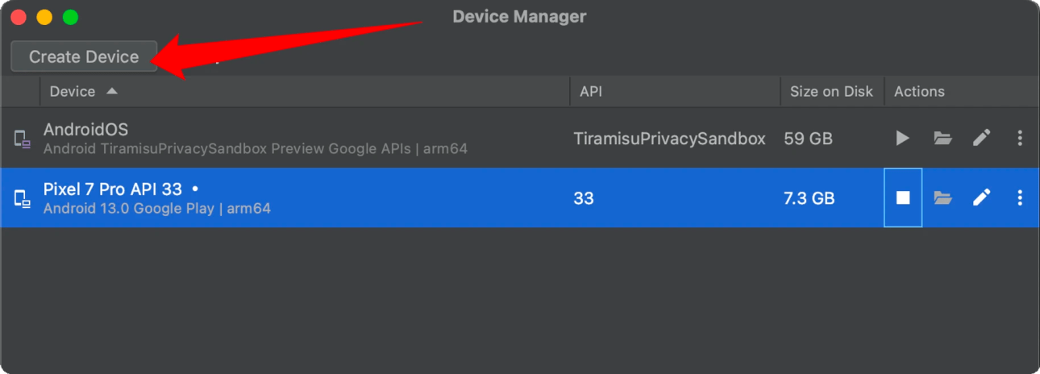Click the AndroidOS virtual device type icon
1040x374 pixels.
(x=22, y=139)
